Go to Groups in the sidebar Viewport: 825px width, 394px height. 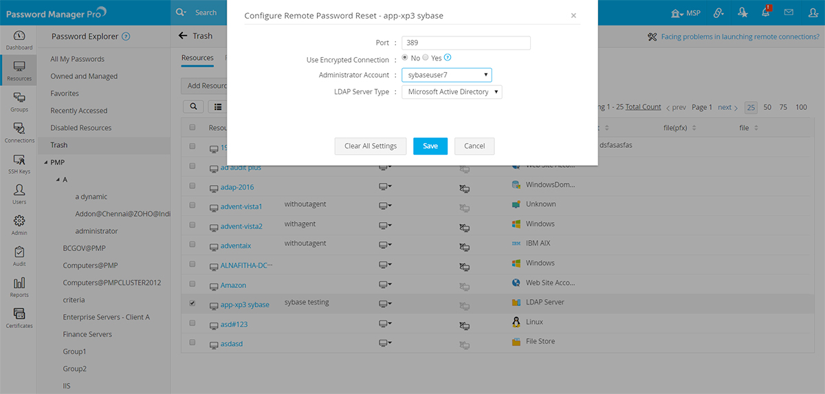19,100
